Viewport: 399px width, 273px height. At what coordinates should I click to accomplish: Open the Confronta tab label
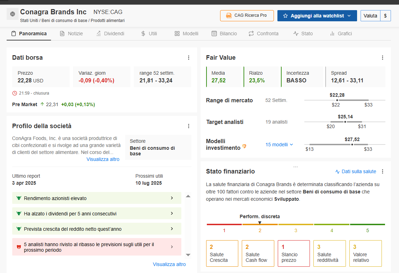268,34
